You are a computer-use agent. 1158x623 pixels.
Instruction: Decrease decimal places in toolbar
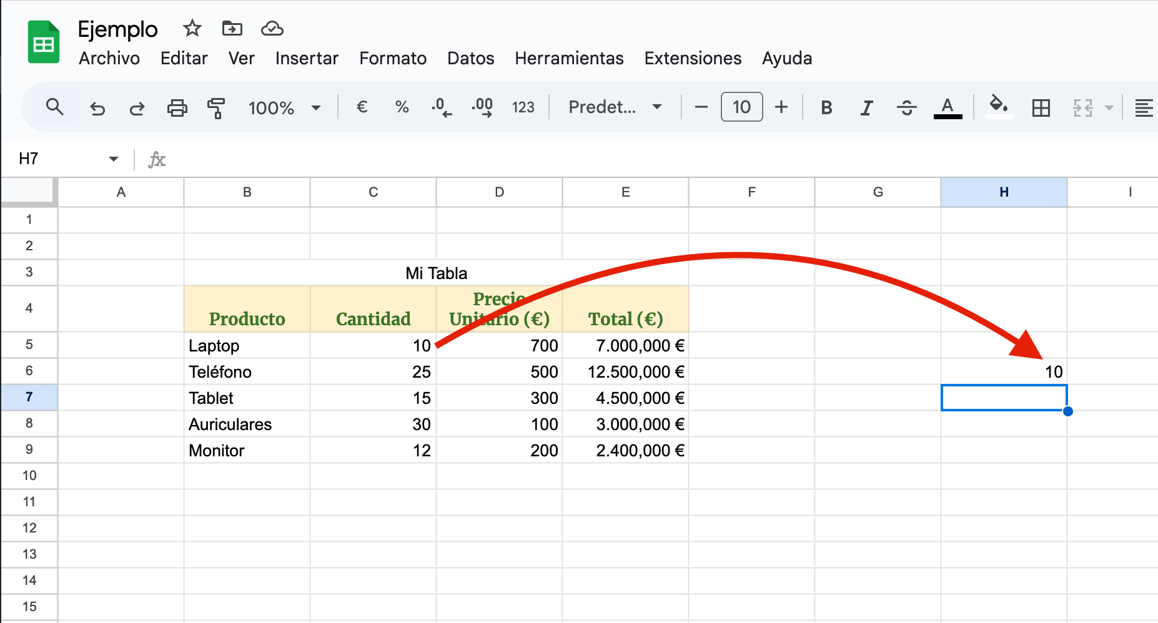[442, 107]
